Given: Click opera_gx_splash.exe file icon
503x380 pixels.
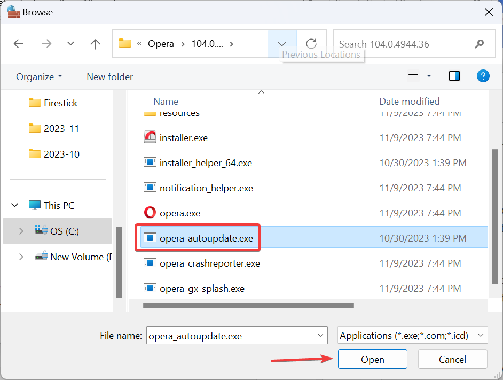Looking at the screenshot, I should click(x=150, y=288).
